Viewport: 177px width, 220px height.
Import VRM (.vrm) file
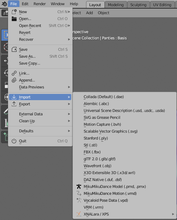pyautogui.click(x=124, y=207)
